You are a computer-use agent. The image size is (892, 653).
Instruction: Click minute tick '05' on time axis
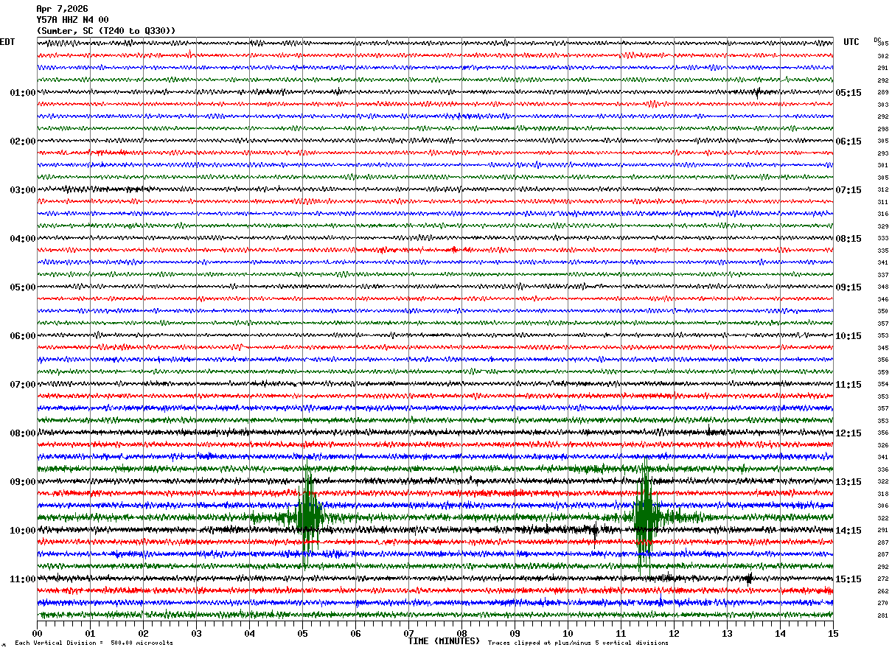coord(302,633)
